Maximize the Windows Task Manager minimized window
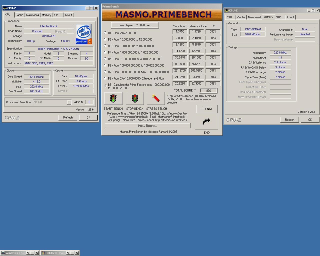Screen dimensions: 320x256 click(x=32, y=253)
